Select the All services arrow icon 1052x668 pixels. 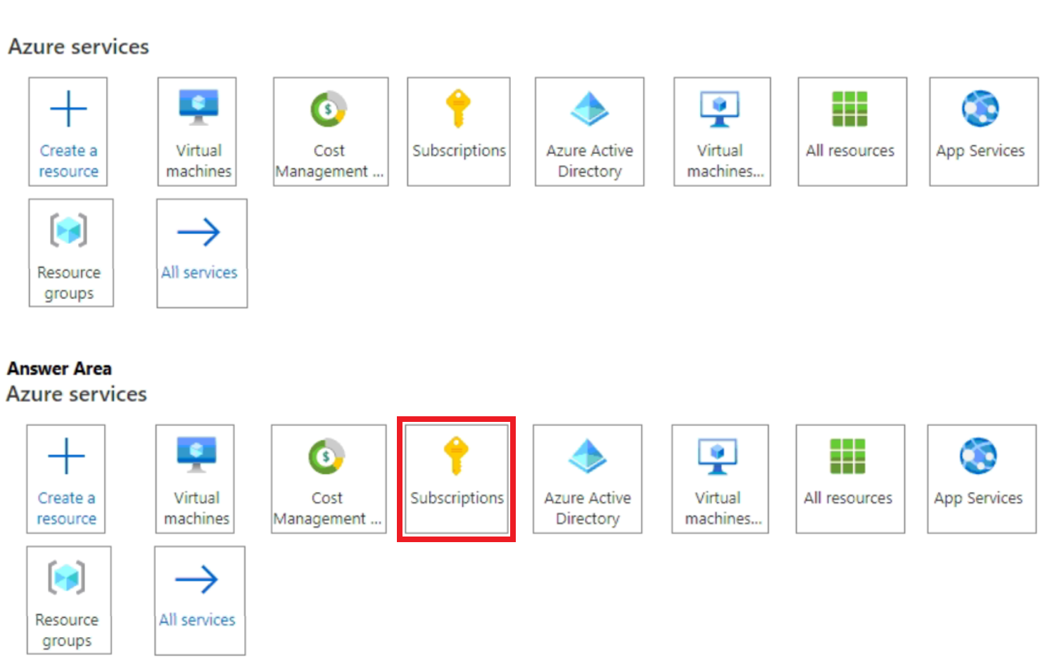click(x=201, y=252)
